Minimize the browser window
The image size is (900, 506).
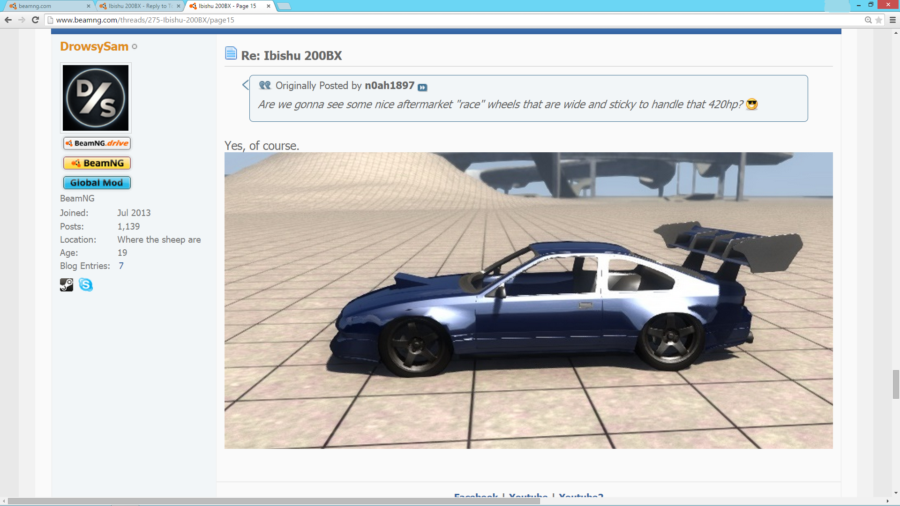pyautogui.click(x=859, y=5)
